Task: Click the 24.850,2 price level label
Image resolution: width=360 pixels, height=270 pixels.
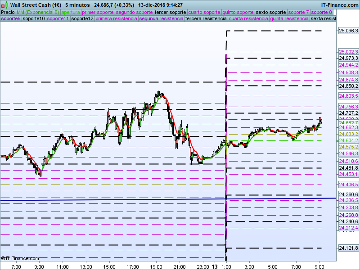Action: 348,86
